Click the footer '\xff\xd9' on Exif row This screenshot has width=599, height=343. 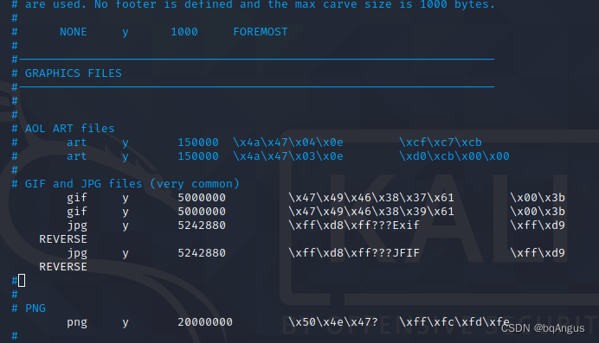538,225
